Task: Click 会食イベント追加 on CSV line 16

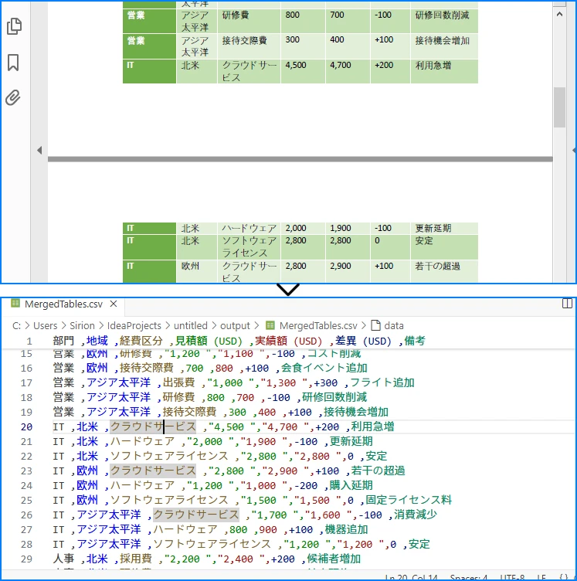Action: tap(324, 369)
